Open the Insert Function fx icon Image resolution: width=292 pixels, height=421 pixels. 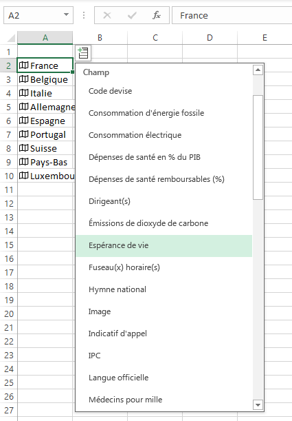pyautogui.click(x=156, y=15)
